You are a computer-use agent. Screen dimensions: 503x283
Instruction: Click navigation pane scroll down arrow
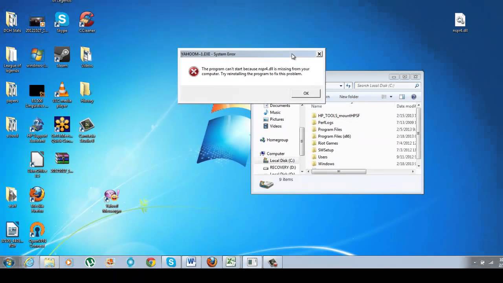[x=302, y=171]
